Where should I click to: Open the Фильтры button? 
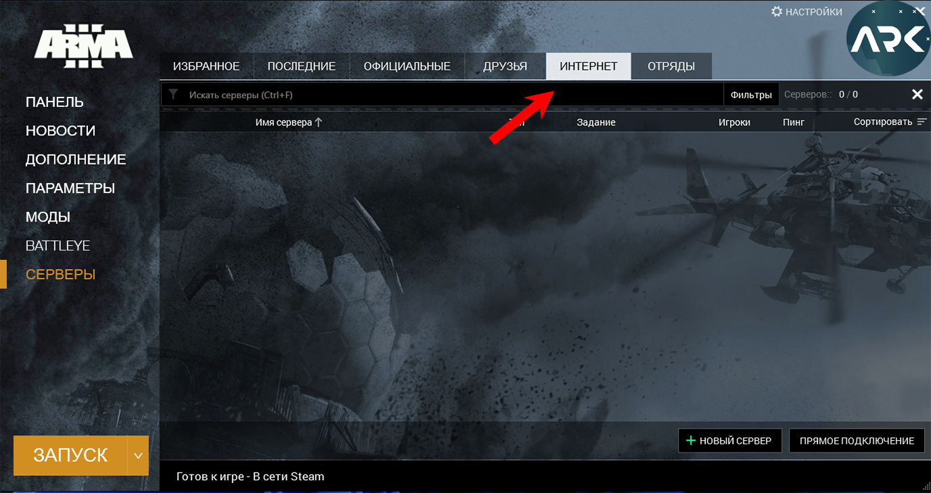pyautogui.click(x=751, y=95)
